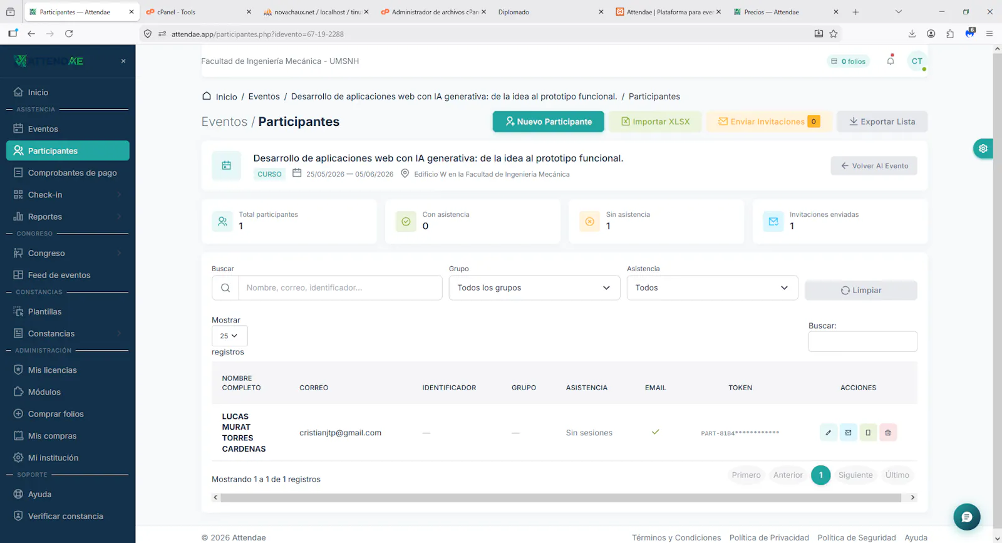This screenshot has width=1002, height=543.
Task: Delete participant Lucas Murat with trash icon
Action: (888, 433)
